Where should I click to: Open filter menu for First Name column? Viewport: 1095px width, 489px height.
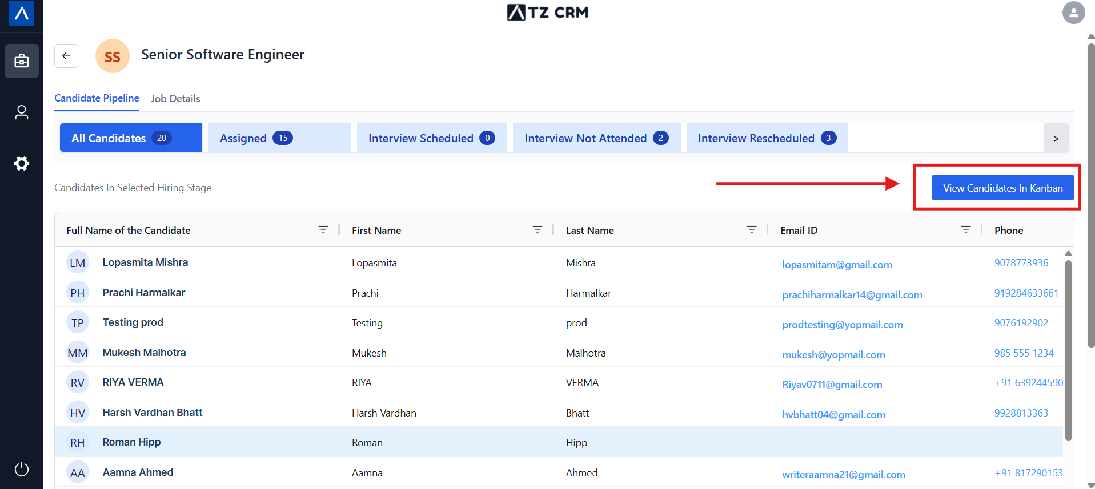[x=538, y=229]
